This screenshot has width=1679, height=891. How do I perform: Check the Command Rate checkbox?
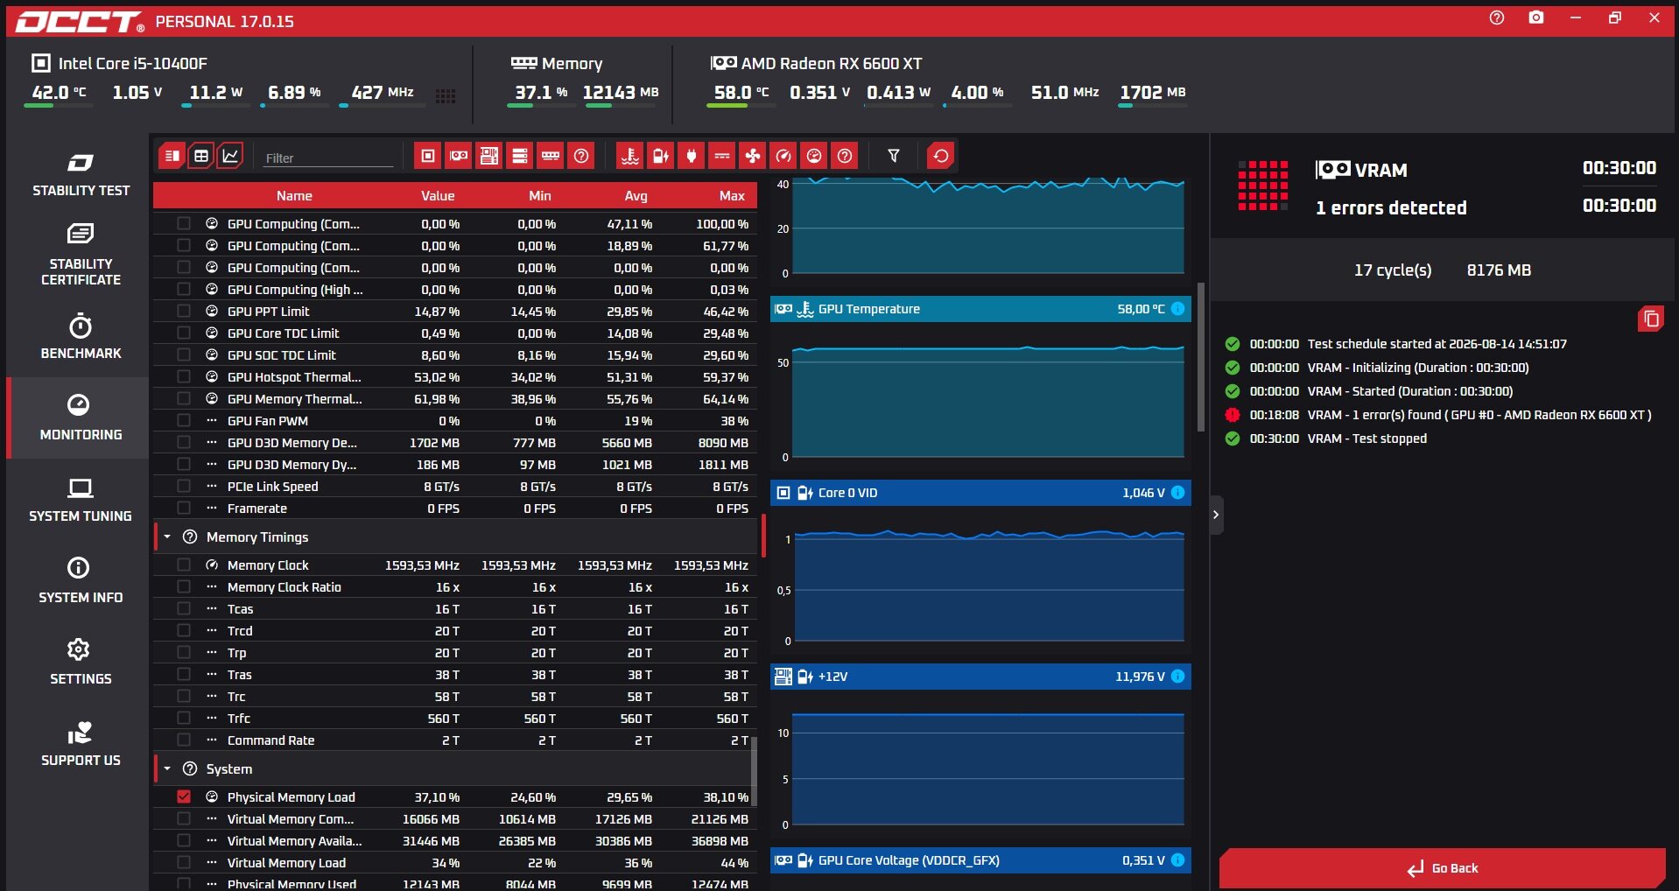[184, 740]
